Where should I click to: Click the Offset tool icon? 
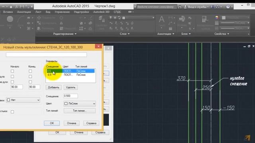(x=90, y=29)
